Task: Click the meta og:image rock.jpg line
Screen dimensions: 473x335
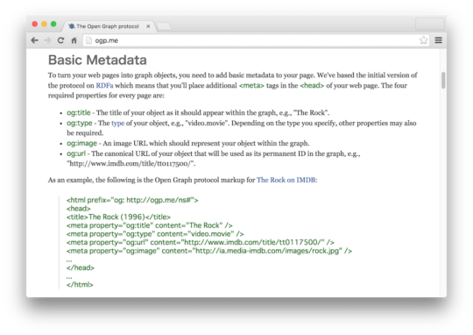Action: coord(209,251)
